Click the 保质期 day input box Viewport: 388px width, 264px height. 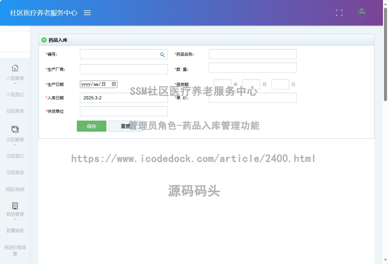pos(280,84)
